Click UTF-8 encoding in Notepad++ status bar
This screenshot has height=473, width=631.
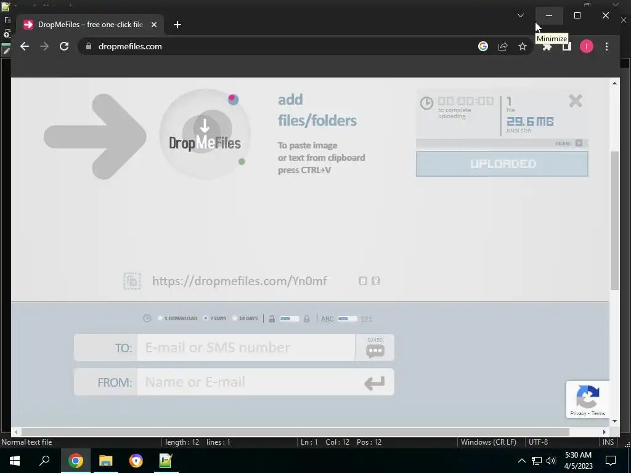538,442
